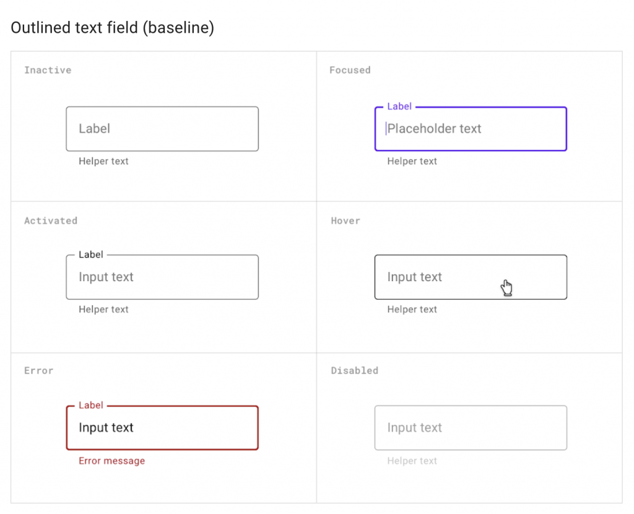Viewport: 634px width, 514px height.
Task: Click the red Error text field
Action: (x=162, y=428)
